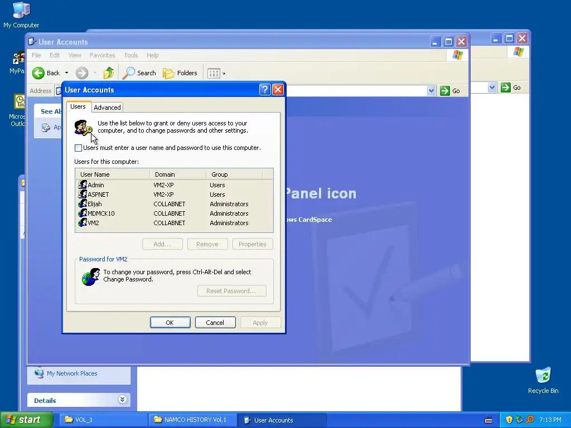Open the Tools menu
571x428 pixels.
point(130,55)
